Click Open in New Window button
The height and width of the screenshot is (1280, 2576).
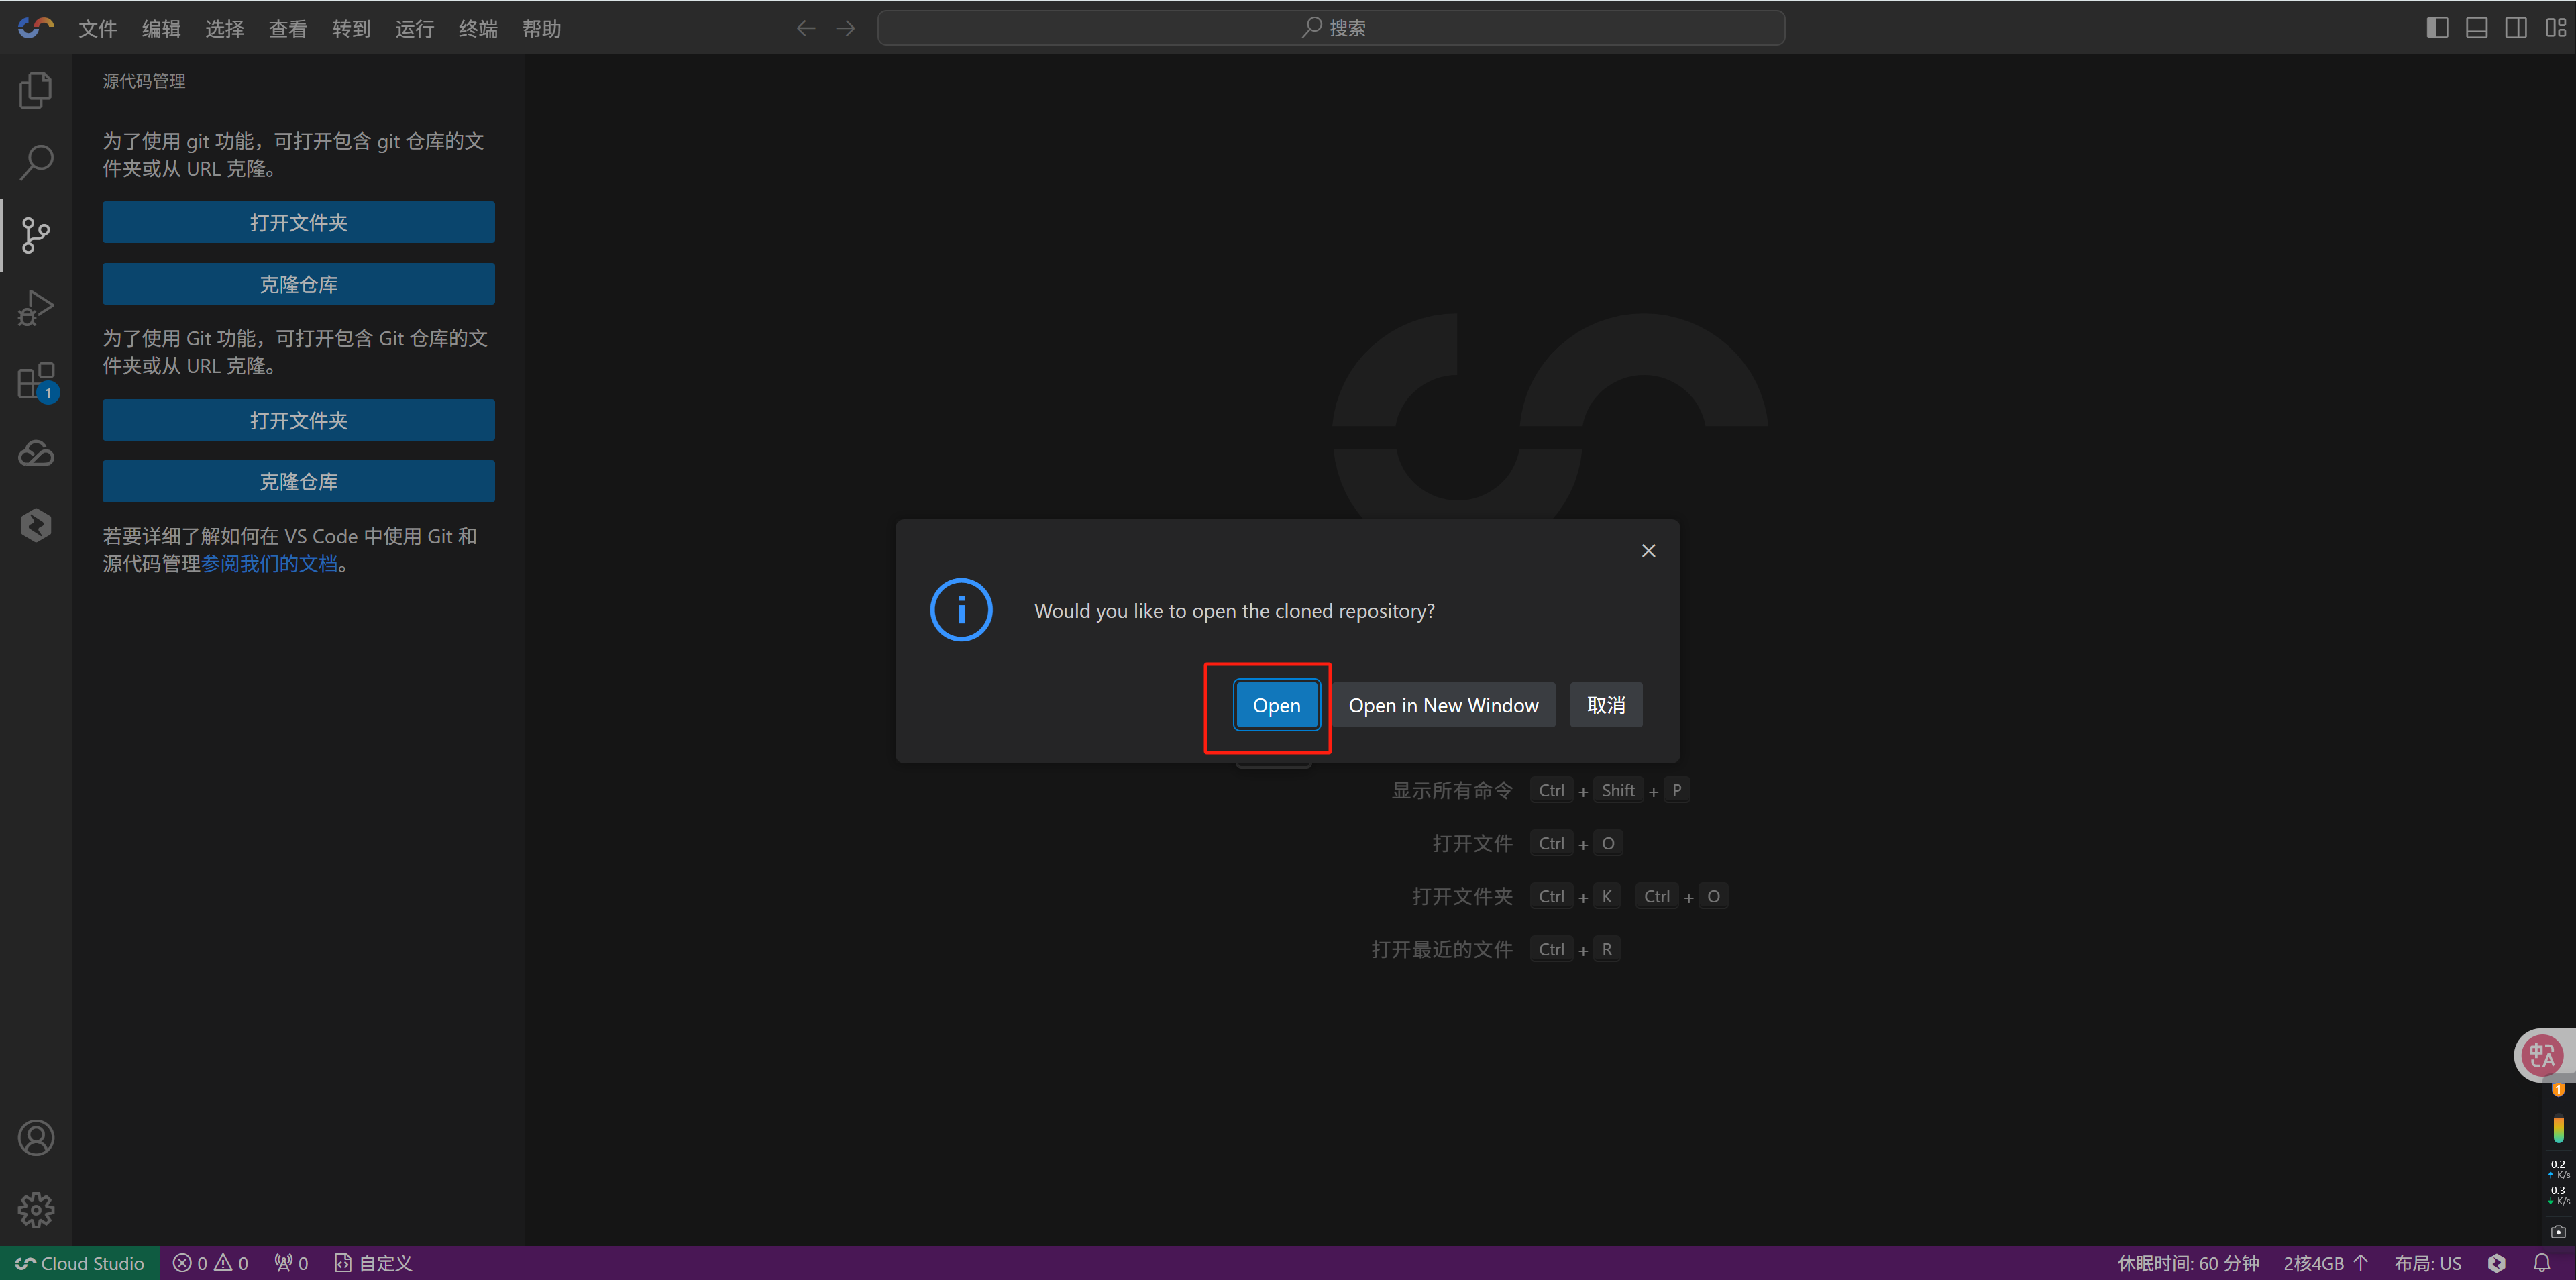1443,705
